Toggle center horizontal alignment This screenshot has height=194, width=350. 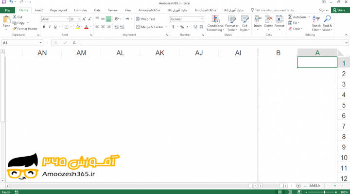coord(103,27)
